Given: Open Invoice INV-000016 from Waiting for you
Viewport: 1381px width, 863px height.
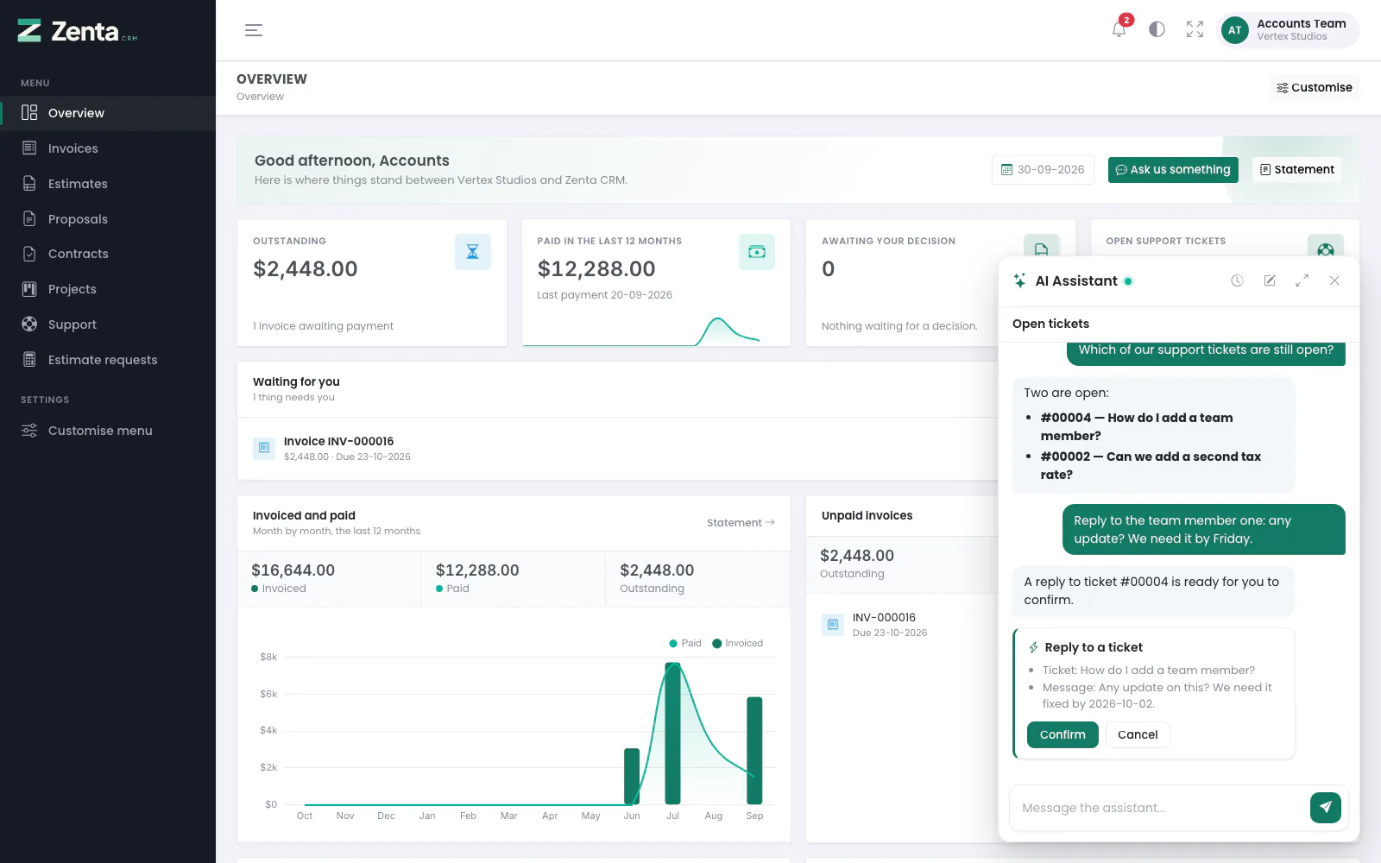Looking at the screenshot, I should click(338, 441).
